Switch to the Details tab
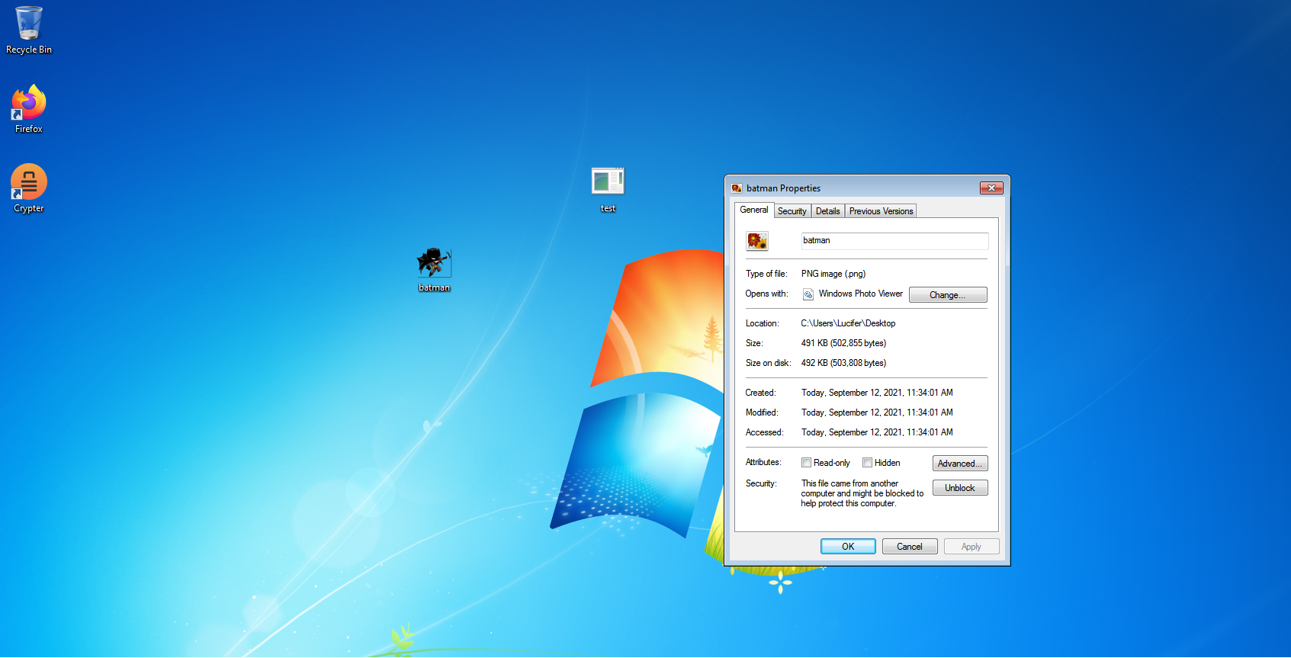The height and width of the screenshot is (658, 1291). point(827,211)
